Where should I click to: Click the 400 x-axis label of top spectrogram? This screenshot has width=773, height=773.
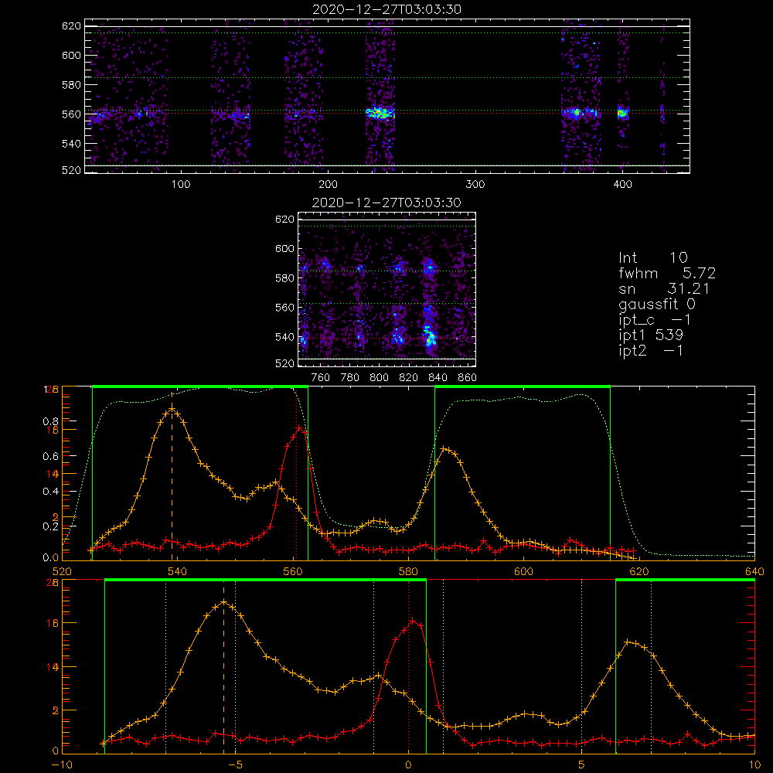pyautogui.click(x=622, y=185)
